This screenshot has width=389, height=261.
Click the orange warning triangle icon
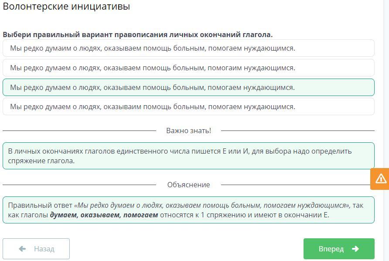pos(380,179)
